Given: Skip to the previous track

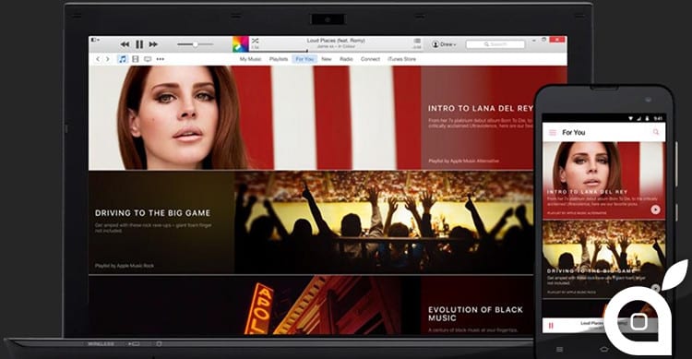Looking at the screenshot, I should point(125,44).
